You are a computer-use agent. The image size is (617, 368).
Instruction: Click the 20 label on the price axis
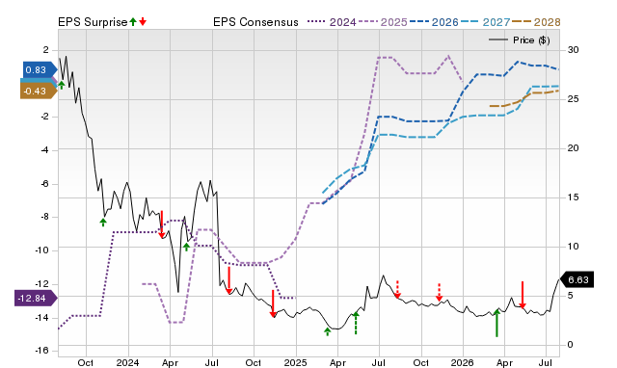click(573, 148)
